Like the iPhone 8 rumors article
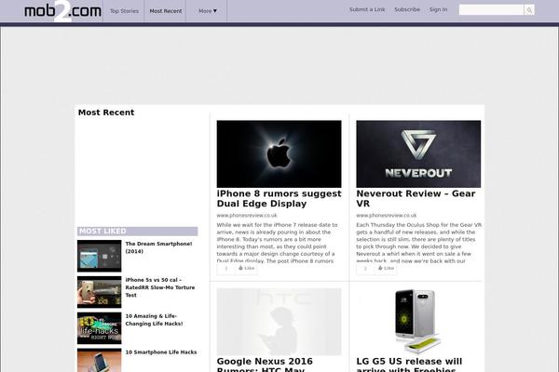Screen dimensions: 559x372 click(x=246, y=268)
